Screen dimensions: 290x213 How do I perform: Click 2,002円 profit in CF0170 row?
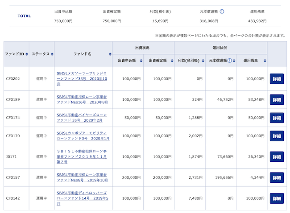pyautogui.click(x=195, y=136)
